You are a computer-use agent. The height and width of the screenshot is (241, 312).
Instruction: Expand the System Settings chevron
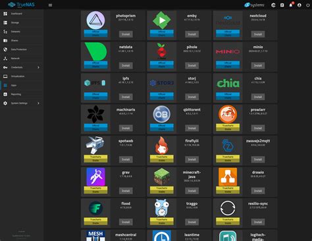tap(38, 103)
